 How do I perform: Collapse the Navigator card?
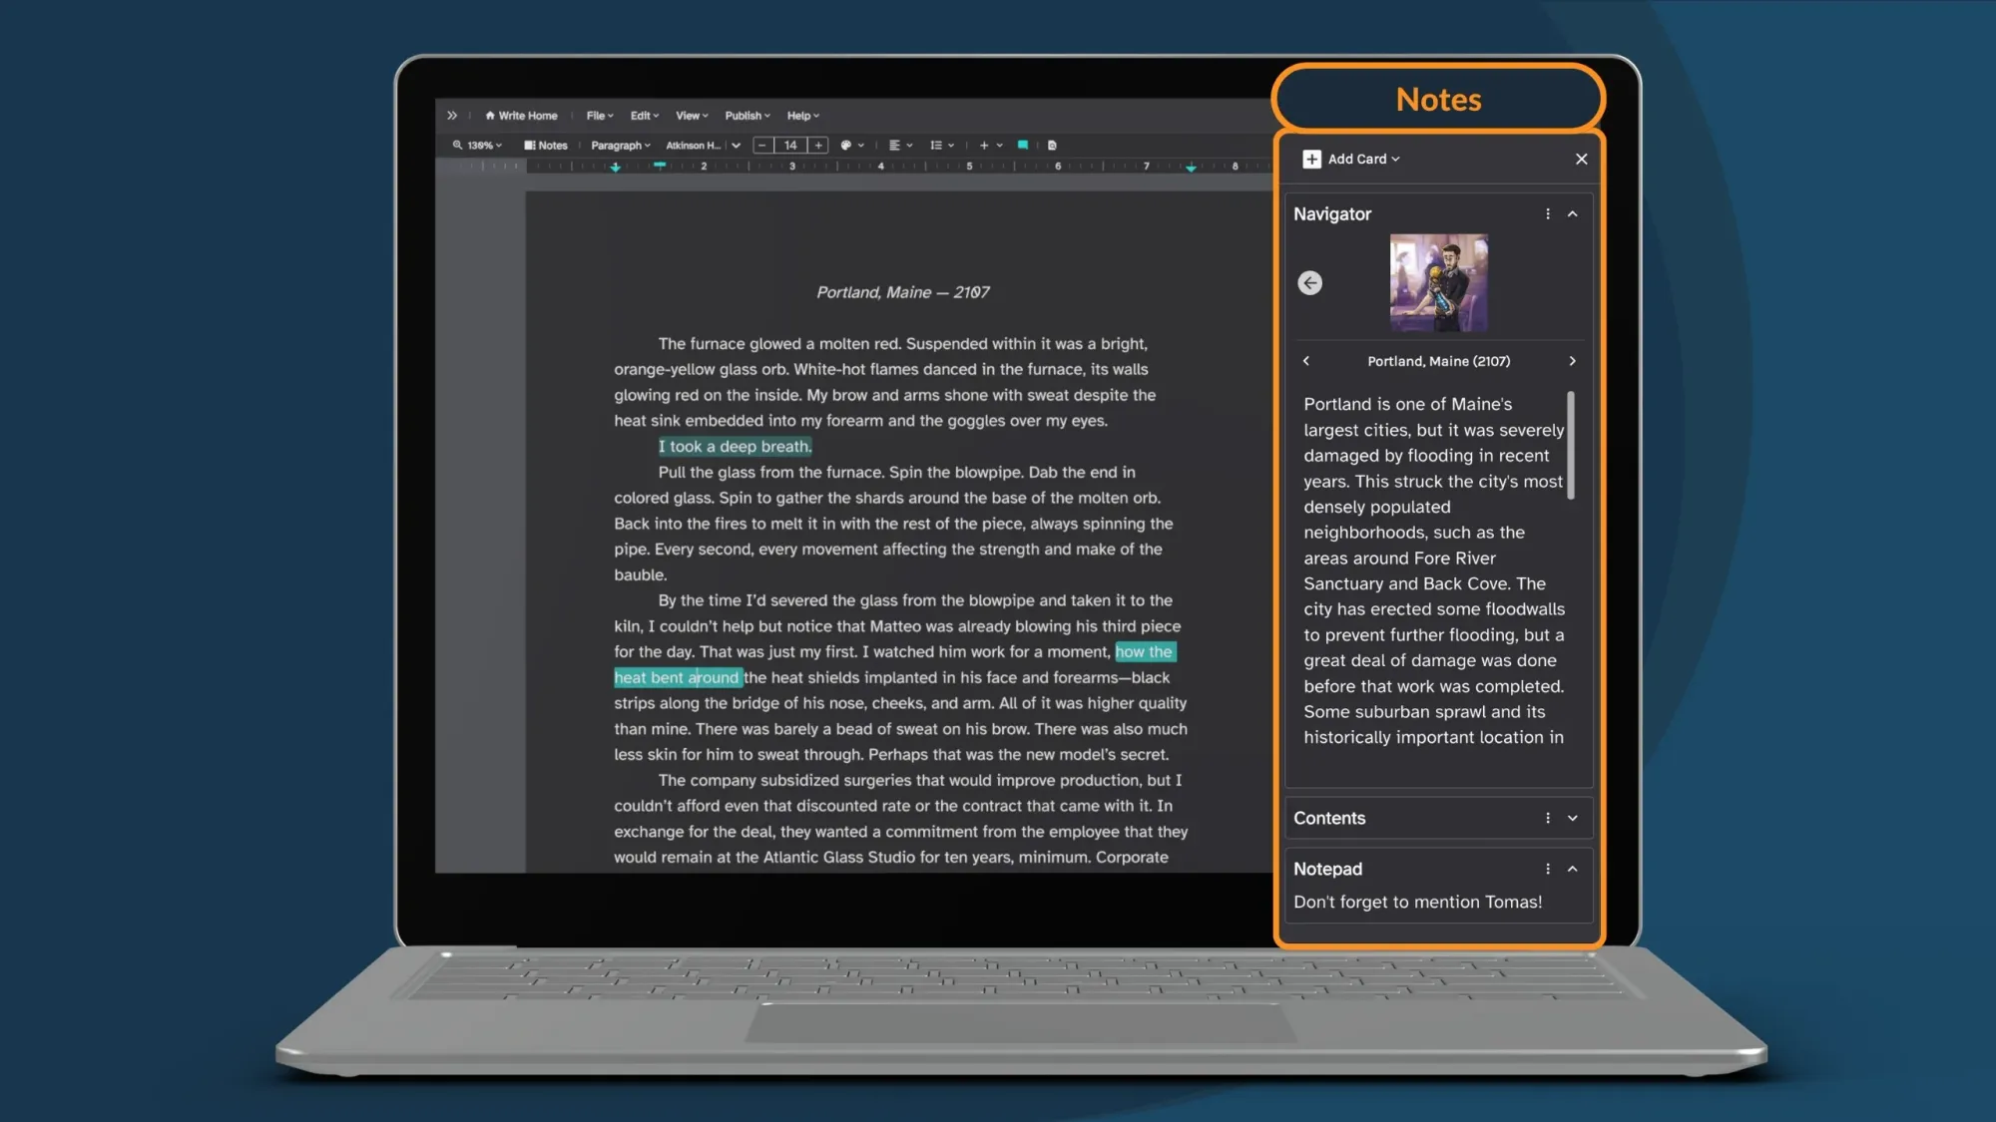click(1573, 213)
